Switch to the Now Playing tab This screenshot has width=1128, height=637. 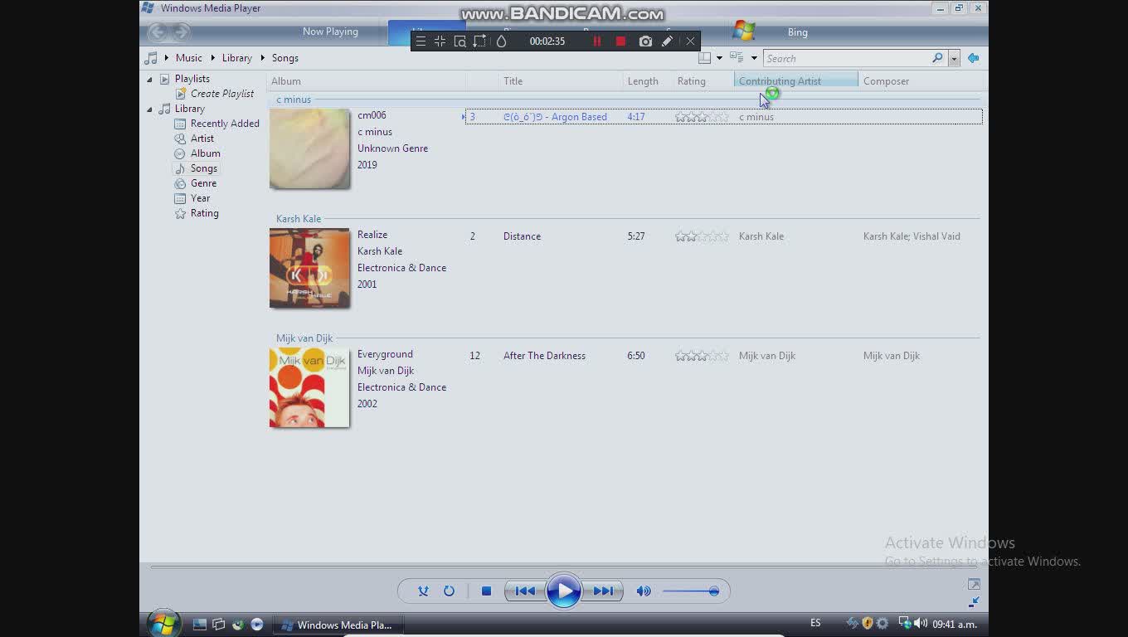coord(330,32)
